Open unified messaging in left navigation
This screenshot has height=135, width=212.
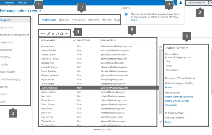10,79
